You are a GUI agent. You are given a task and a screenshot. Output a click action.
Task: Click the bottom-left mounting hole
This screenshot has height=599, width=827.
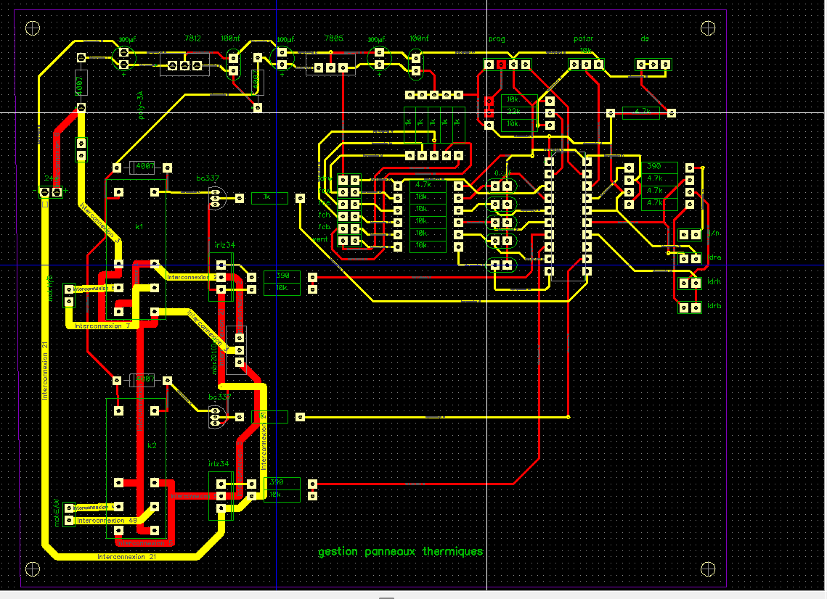tap(33, 569)
